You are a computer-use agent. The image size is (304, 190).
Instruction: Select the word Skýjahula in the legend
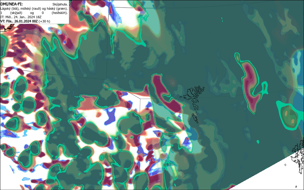(60, 4)
